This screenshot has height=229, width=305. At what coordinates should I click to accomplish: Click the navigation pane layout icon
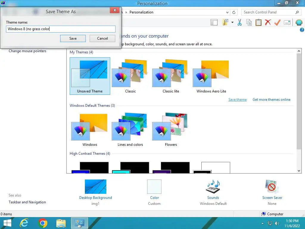[x=214, y=22]
